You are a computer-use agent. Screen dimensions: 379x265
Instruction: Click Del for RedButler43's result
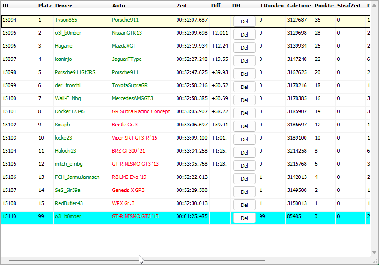pyautogui.click(x=244, y=205)
